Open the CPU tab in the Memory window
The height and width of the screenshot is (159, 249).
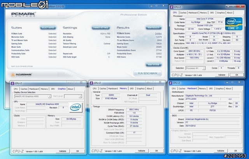(x=95, y=88)
